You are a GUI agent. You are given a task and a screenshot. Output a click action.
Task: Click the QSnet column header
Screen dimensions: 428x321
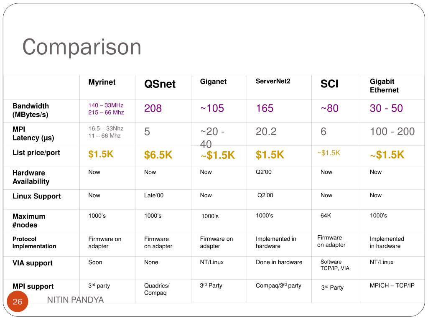click(160, 84)
